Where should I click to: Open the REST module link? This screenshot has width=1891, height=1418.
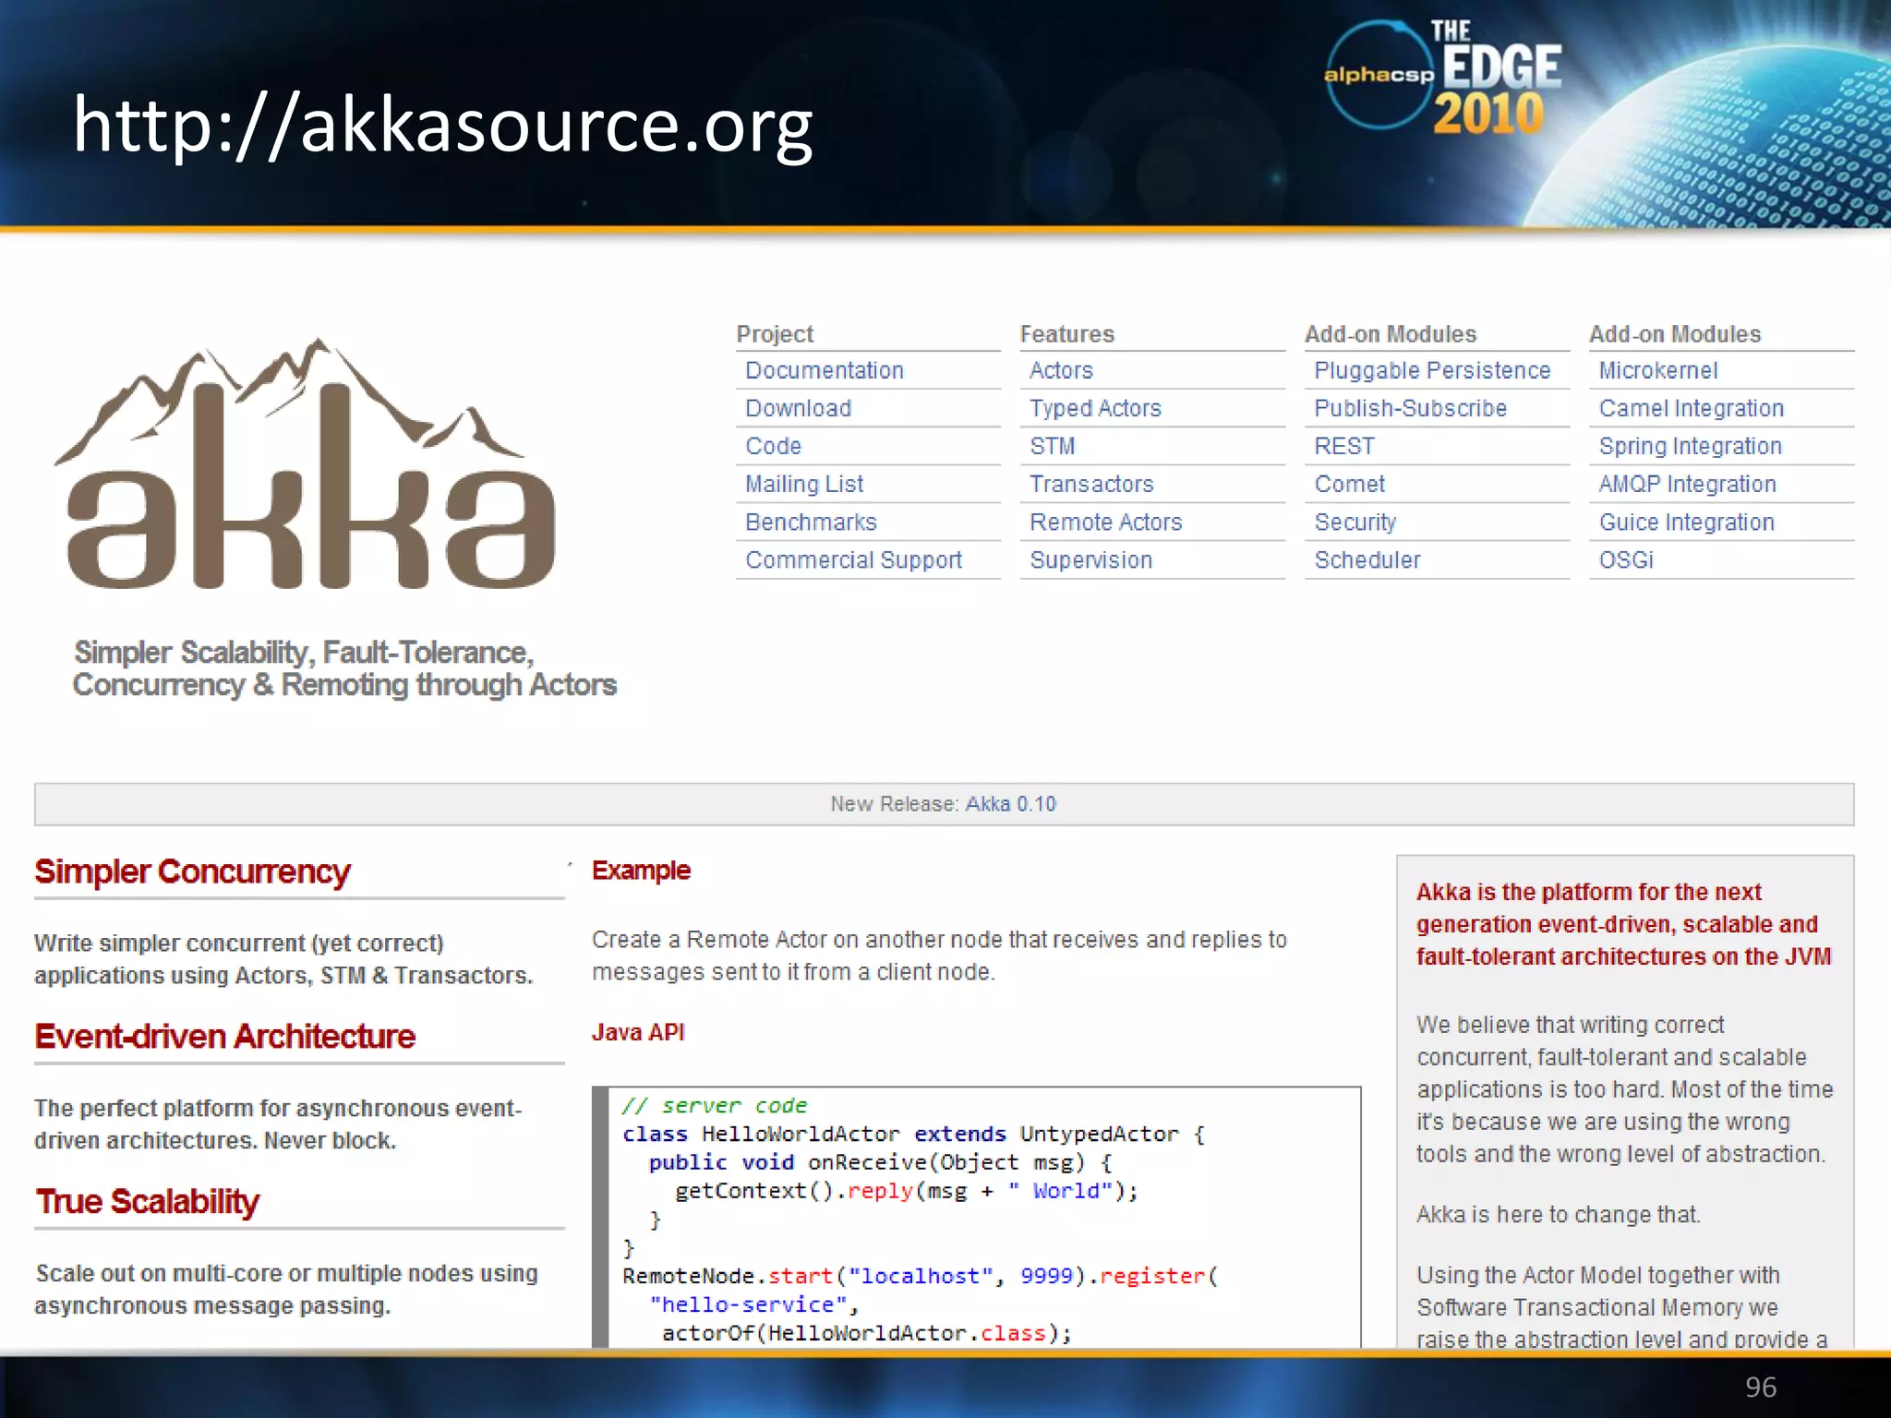click(1345, 446)
